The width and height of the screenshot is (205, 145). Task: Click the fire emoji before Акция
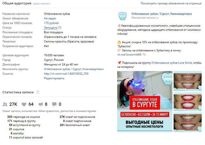(119, 42)
